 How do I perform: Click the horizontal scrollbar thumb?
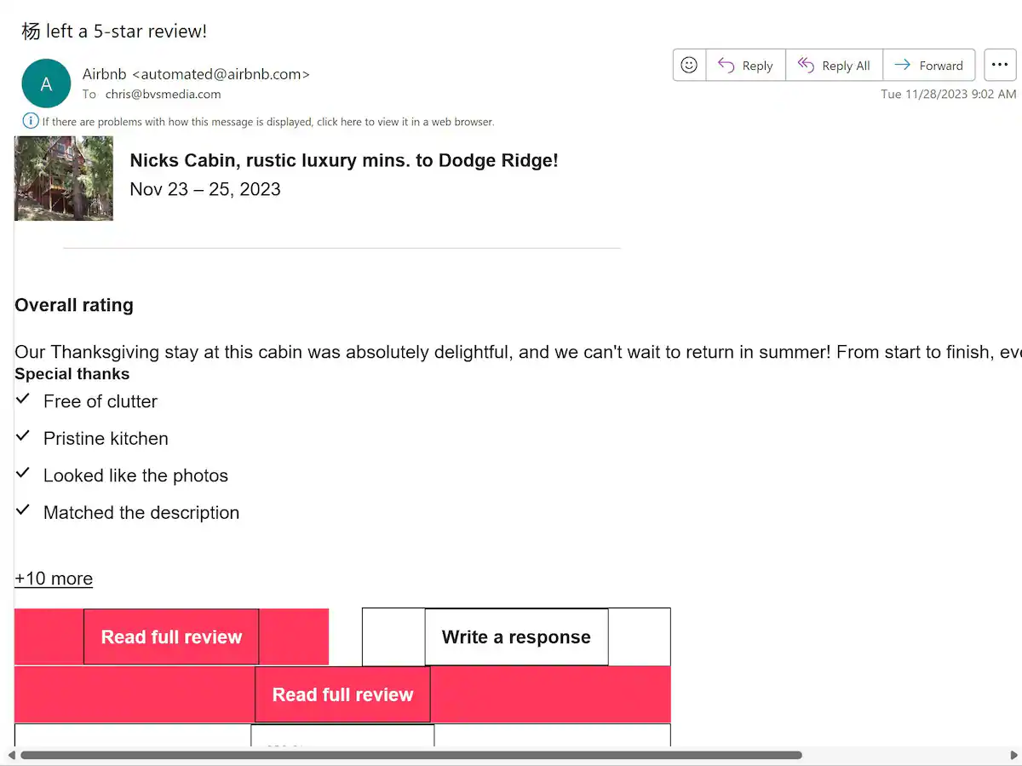coord(411,755)
